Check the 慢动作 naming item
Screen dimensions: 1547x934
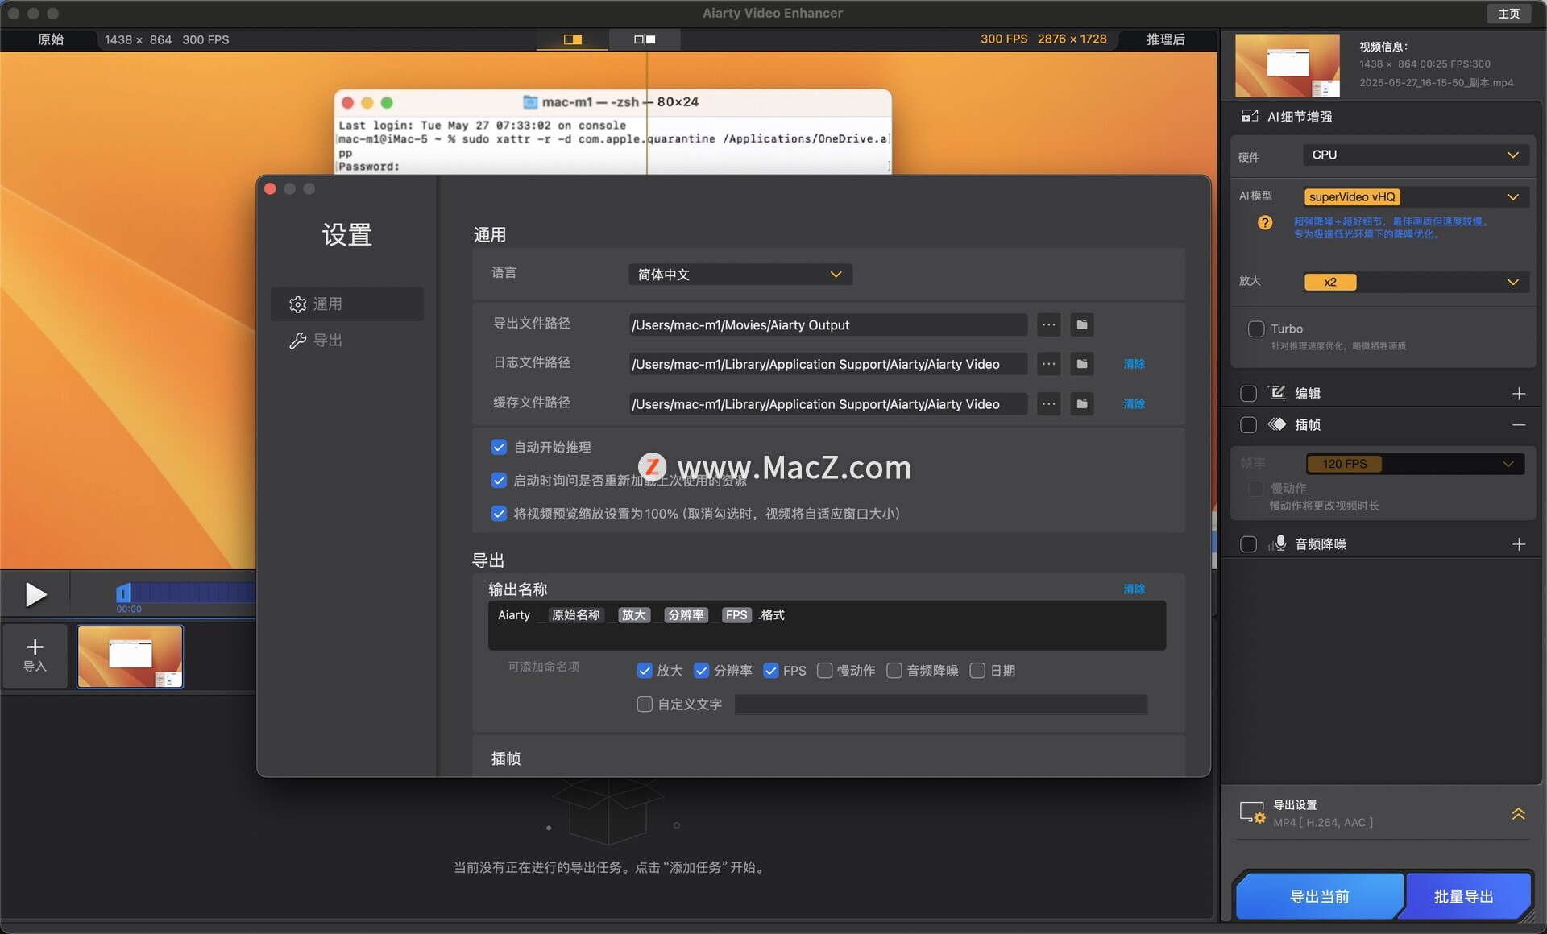824,671
